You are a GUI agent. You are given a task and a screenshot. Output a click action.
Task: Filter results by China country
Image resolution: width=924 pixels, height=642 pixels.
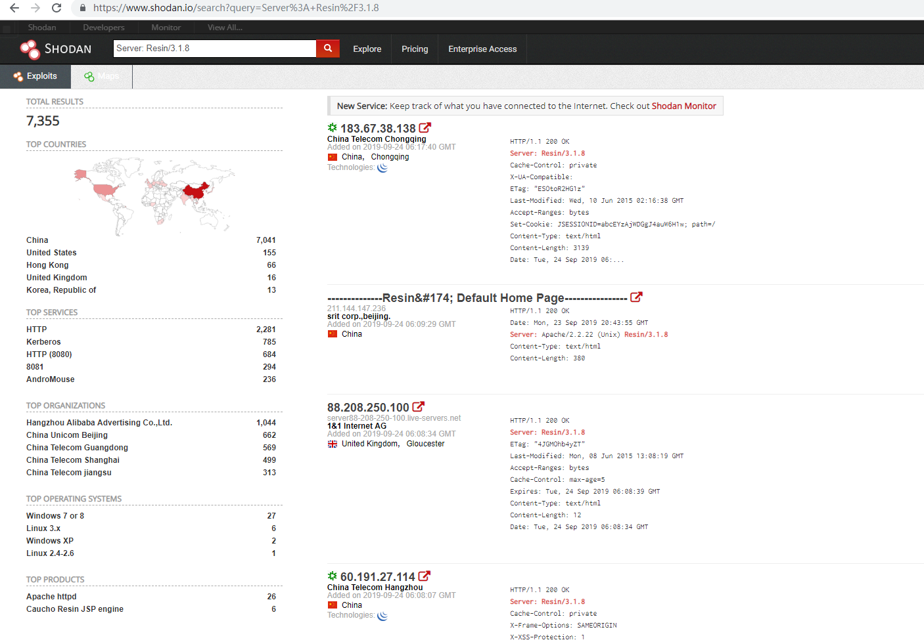click(x=37, y=240)
